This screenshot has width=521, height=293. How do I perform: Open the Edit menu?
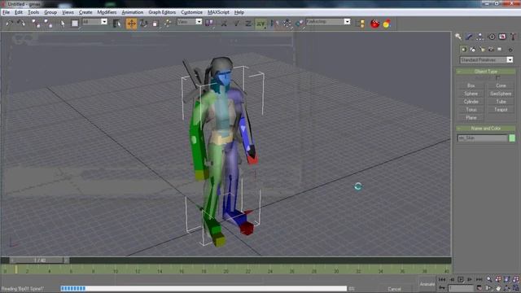pyautogui.click(x=19, y=12)
